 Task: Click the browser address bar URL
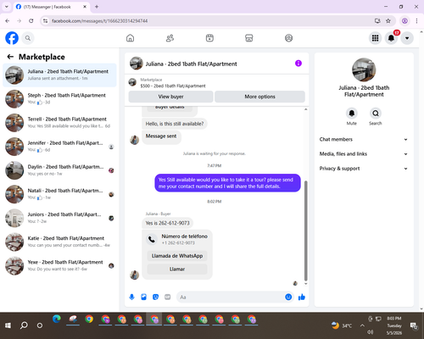(99, 21)
